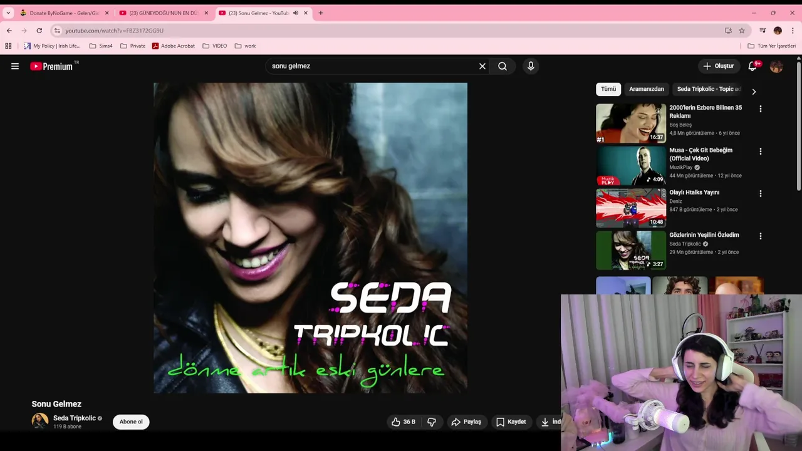Open options for Olaylı Htalks Yayını

pyautogui.click(x=761, y=194)
